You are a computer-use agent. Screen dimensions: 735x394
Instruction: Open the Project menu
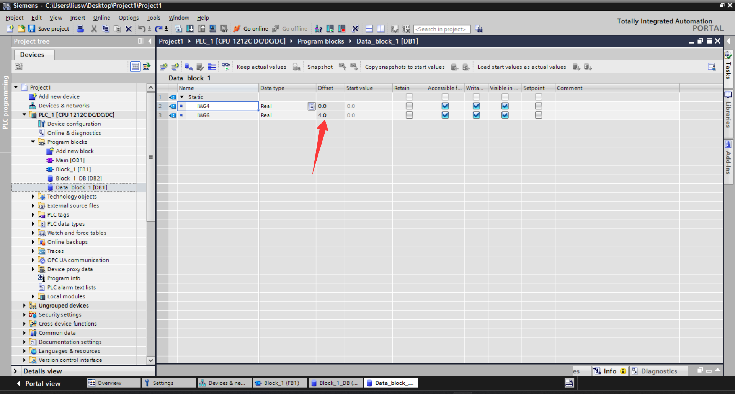point(15,18)
